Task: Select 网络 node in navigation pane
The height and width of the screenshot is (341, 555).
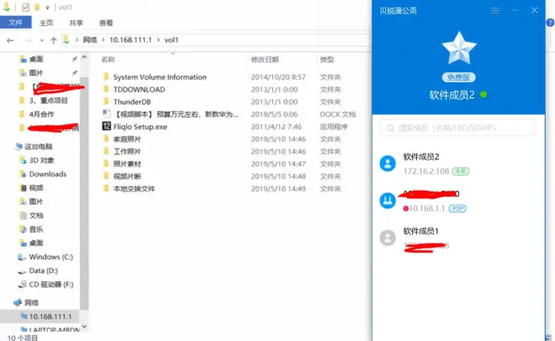Action: coord(31,302)
